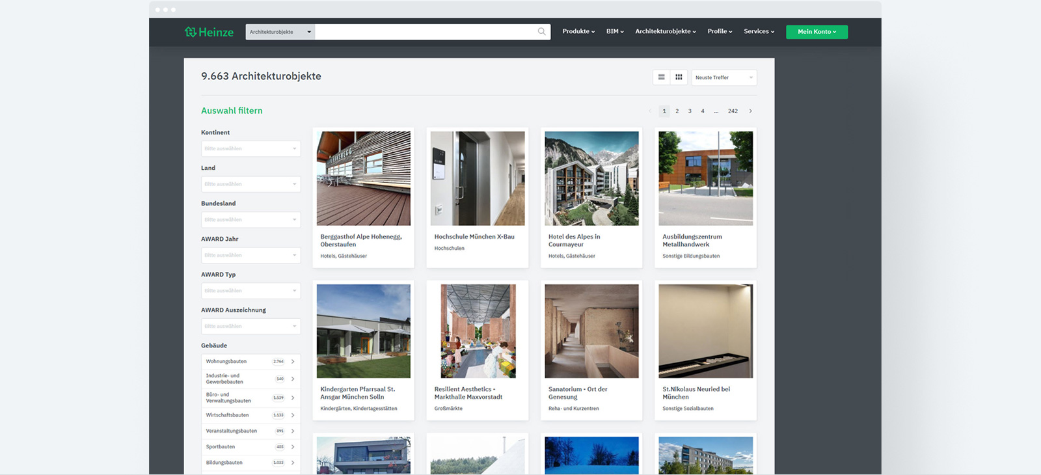Open the AWARD Typ filter dropdown
The width and height of the screenshot is (1041, 475).
(x=250, y=291)
